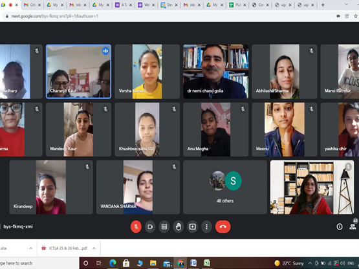359x269 pixels.
Task: Click yashika dhir name label
Action: (x=336, y=149)
